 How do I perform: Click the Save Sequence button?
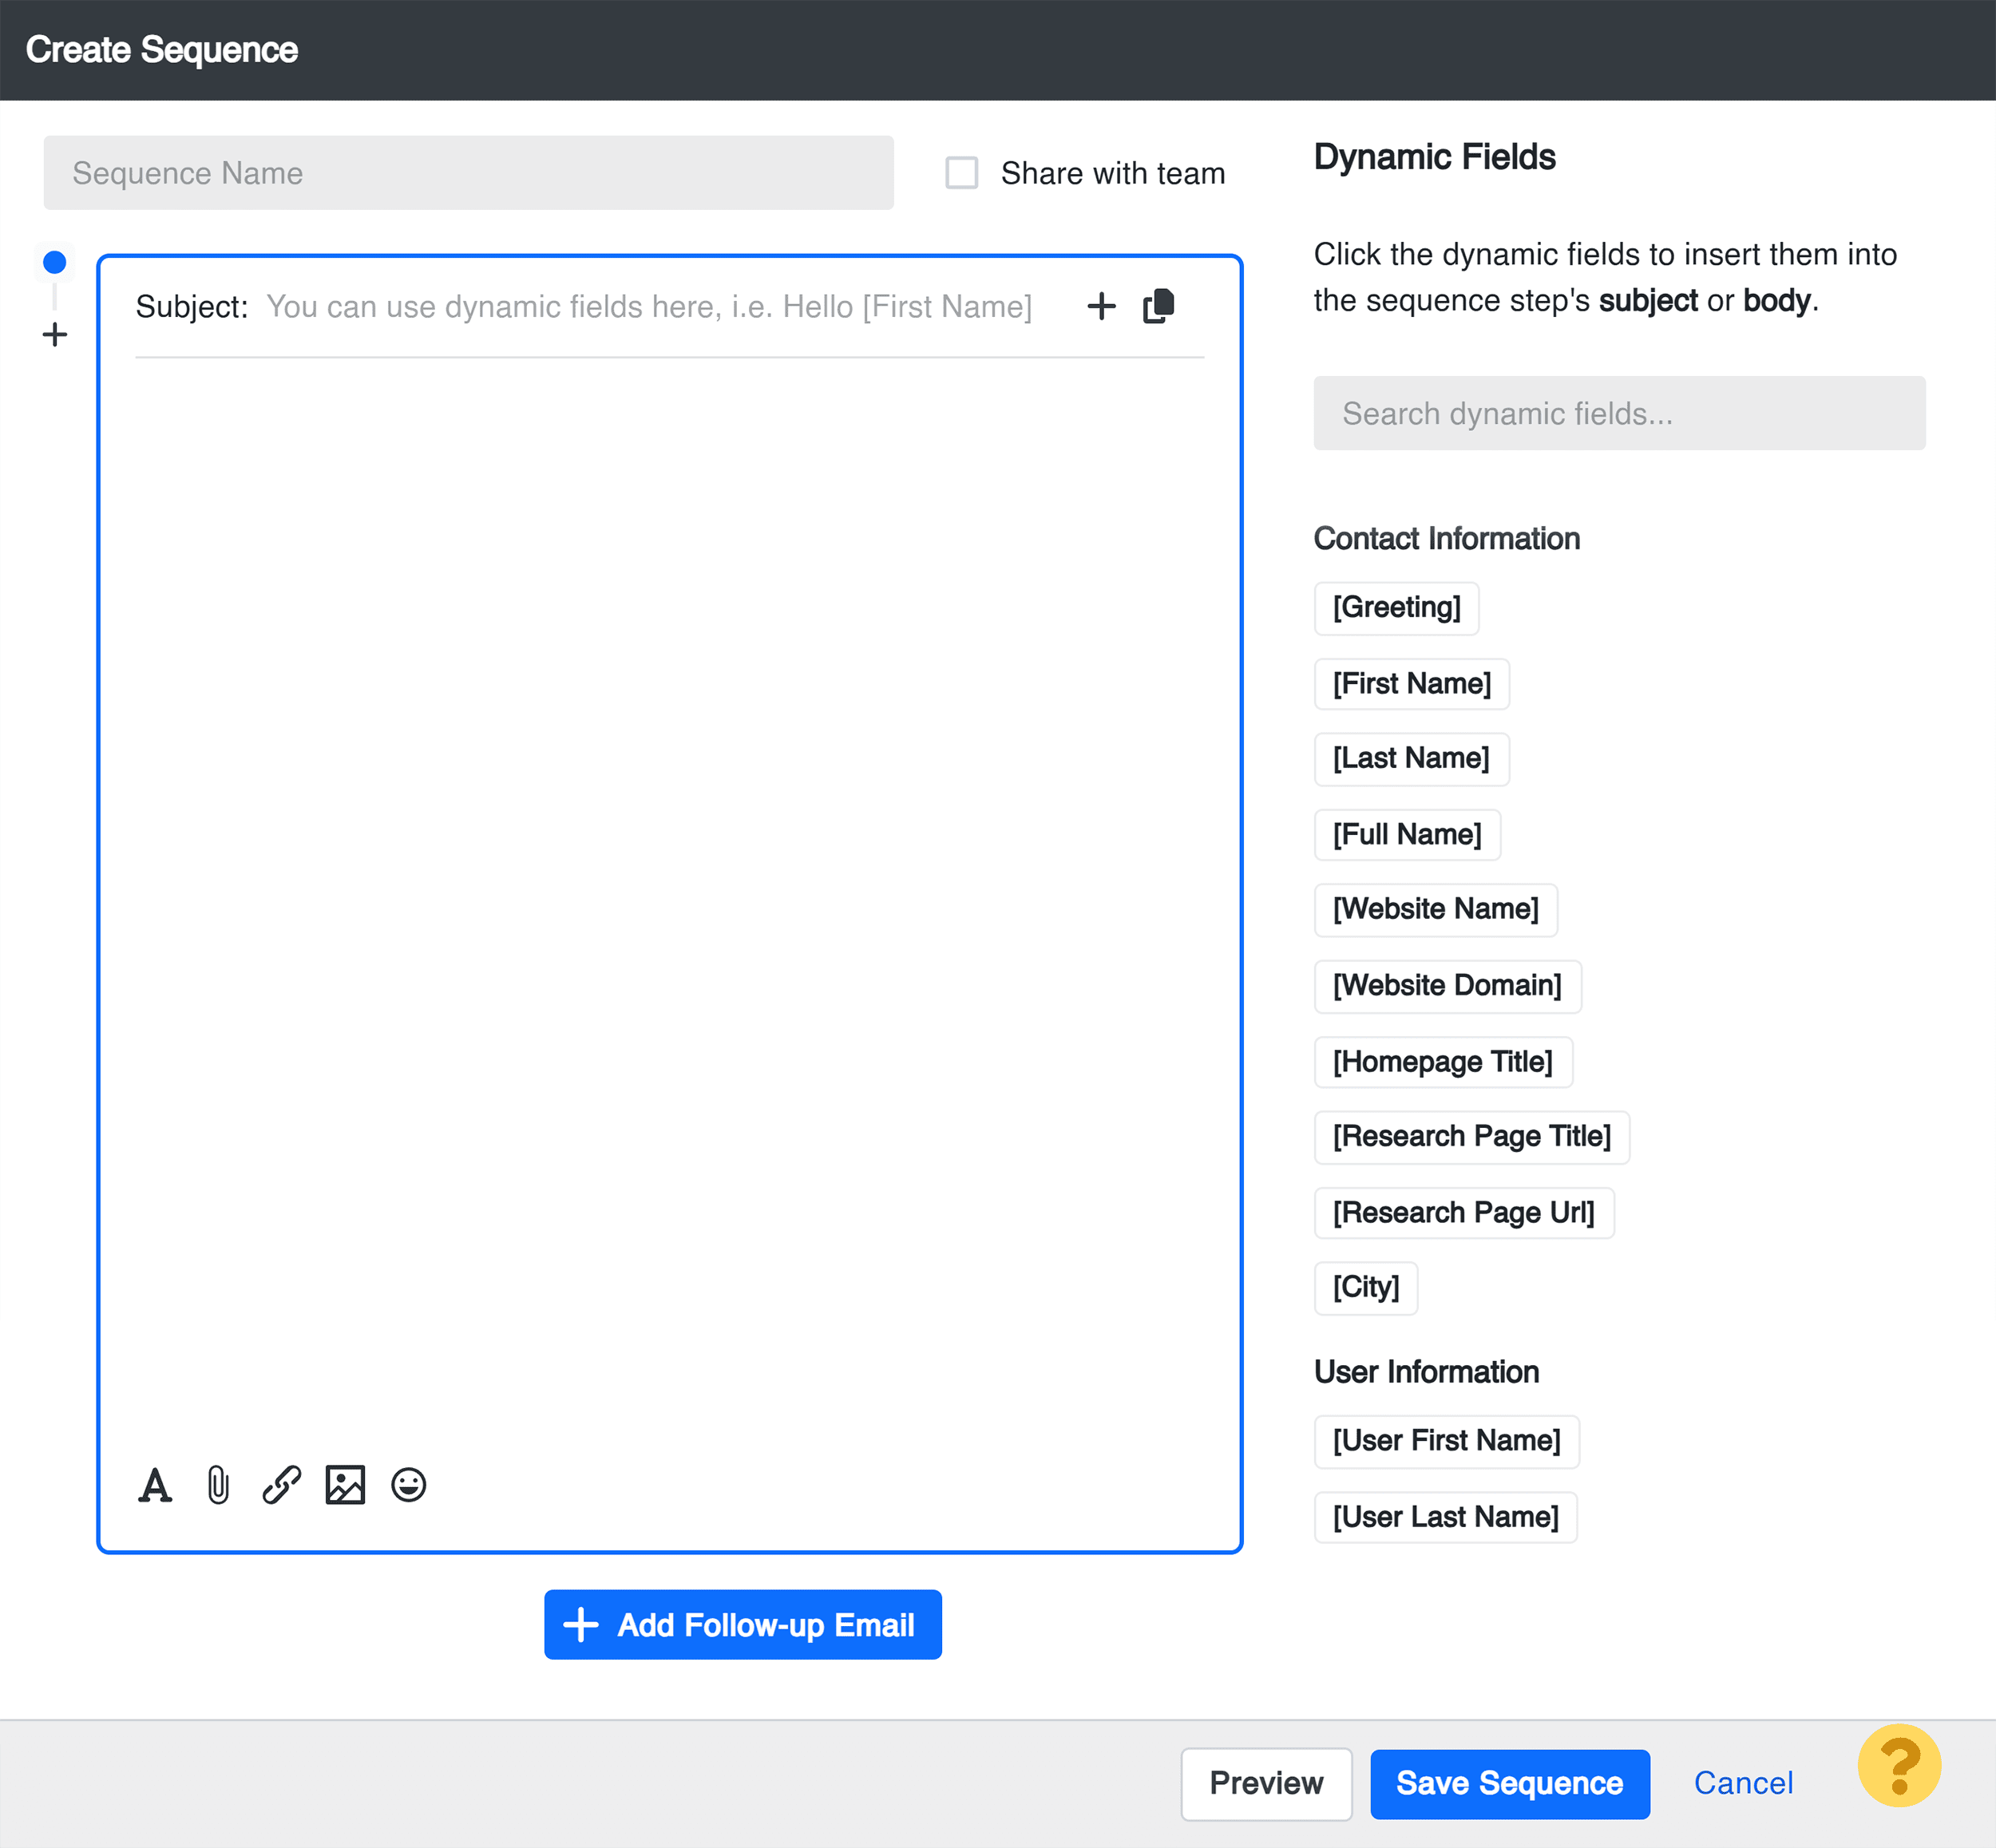(1509, 1784)
